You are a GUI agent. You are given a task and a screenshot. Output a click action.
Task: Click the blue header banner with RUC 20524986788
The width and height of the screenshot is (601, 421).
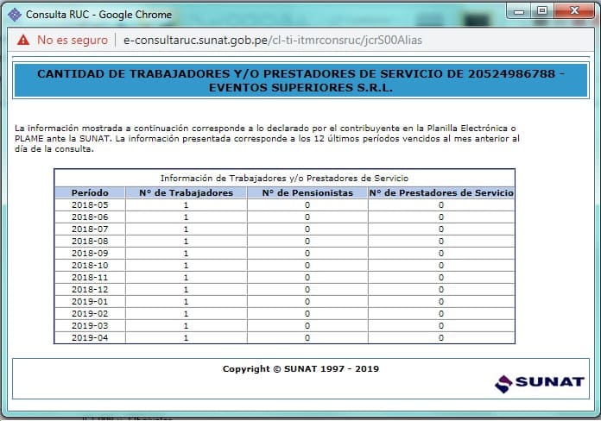300,80
